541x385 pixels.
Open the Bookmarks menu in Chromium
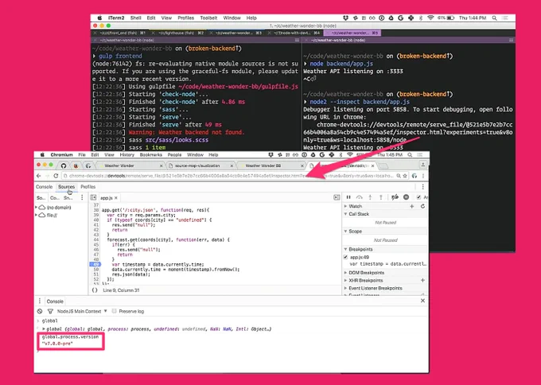coord(151,155)
